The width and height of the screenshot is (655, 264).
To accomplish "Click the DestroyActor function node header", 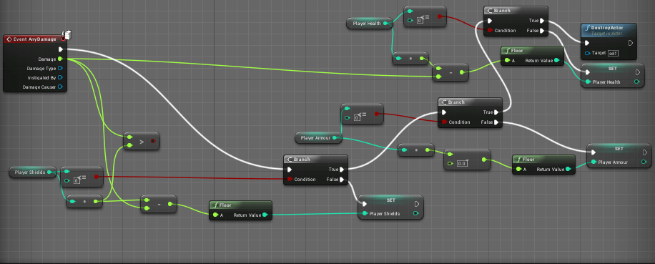I will click(x=609, y=29).
